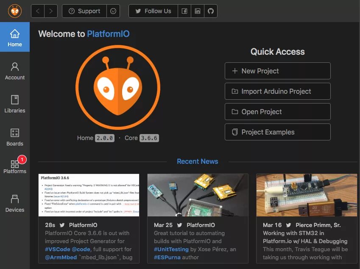Open the LinkedIn icon link
This screenshot has width=360, height=269.
(198, 11)
